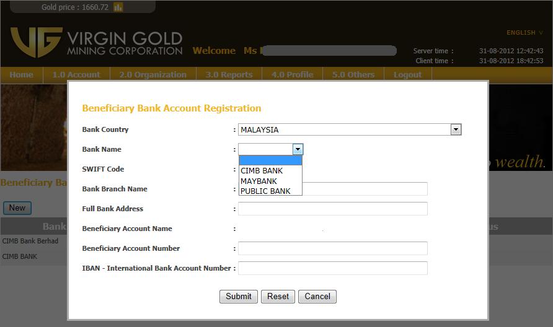Image resolution: width=553 pixels, height=327 pixels.
Task: Open the 1.0 Account menu
Action: [x=76, y=75]
